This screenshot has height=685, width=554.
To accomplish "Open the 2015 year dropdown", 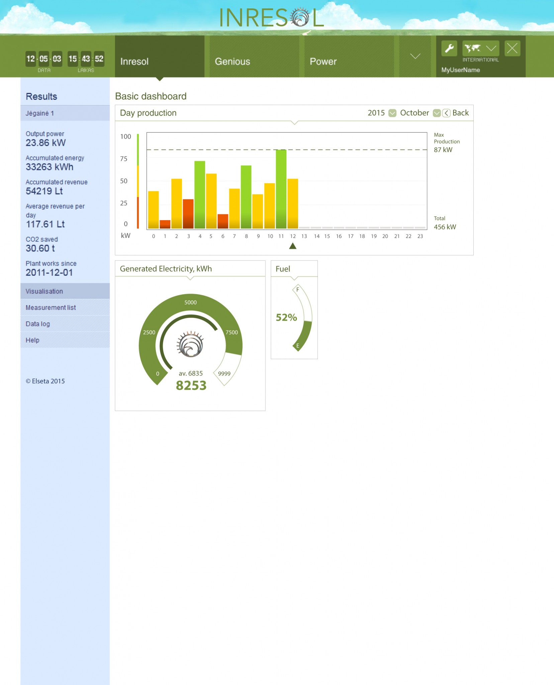I will [392, 113].
